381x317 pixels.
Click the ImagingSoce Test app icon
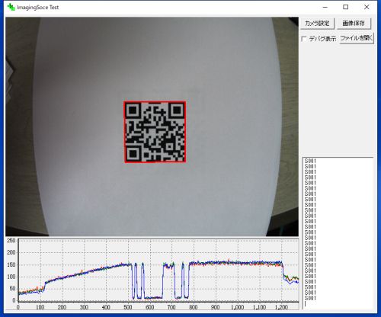click(x=11, y=7)
